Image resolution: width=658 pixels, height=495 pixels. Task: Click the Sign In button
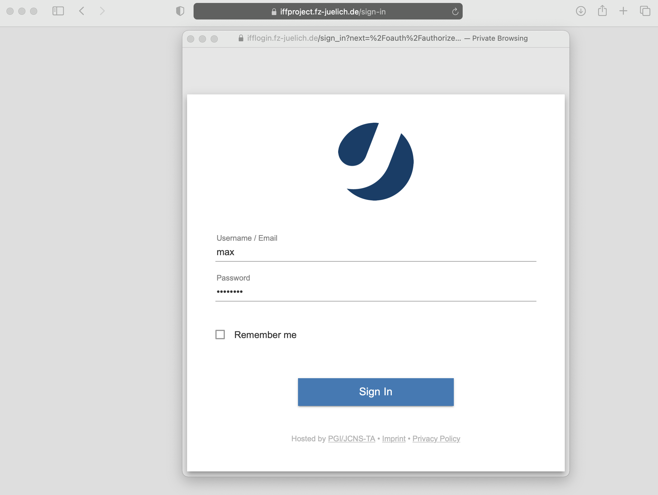pyautogui.click(x=376, y=392)
